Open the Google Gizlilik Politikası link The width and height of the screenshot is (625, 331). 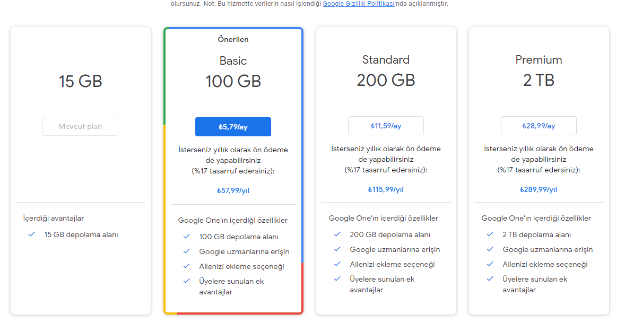point(358,4)
